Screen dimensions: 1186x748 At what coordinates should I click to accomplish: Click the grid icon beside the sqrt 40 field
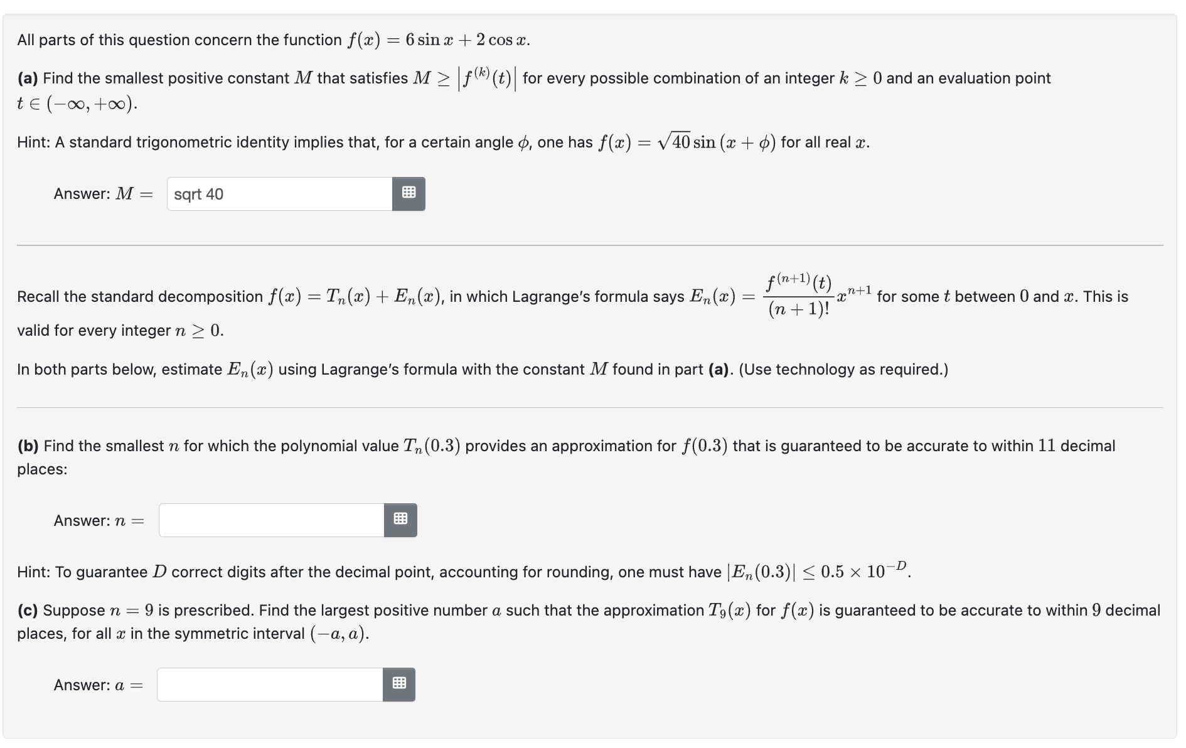[409, 194]
